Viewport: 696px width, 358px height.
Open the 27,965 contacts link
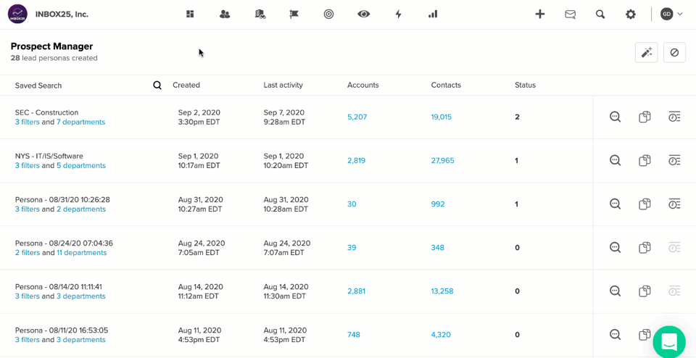pos(442,161)
